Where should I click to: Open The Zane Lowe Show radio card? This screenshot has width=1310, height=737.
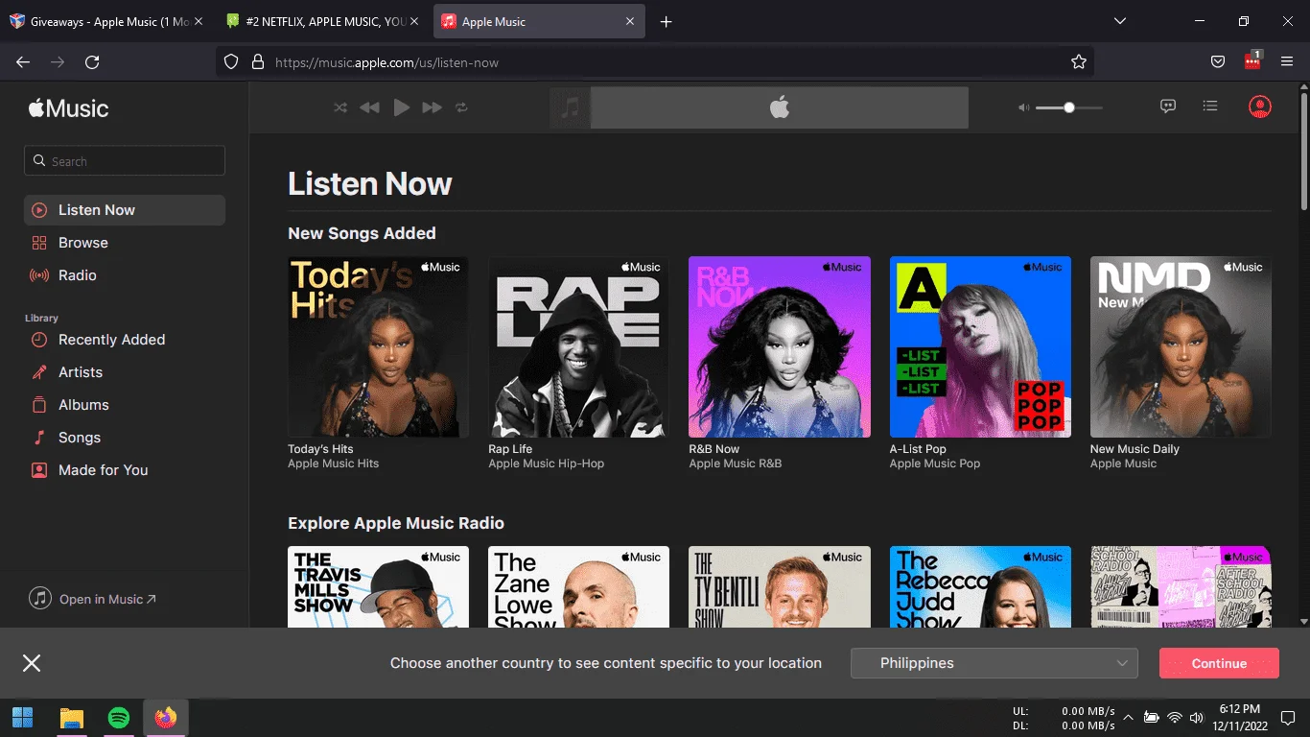[578, 586]
